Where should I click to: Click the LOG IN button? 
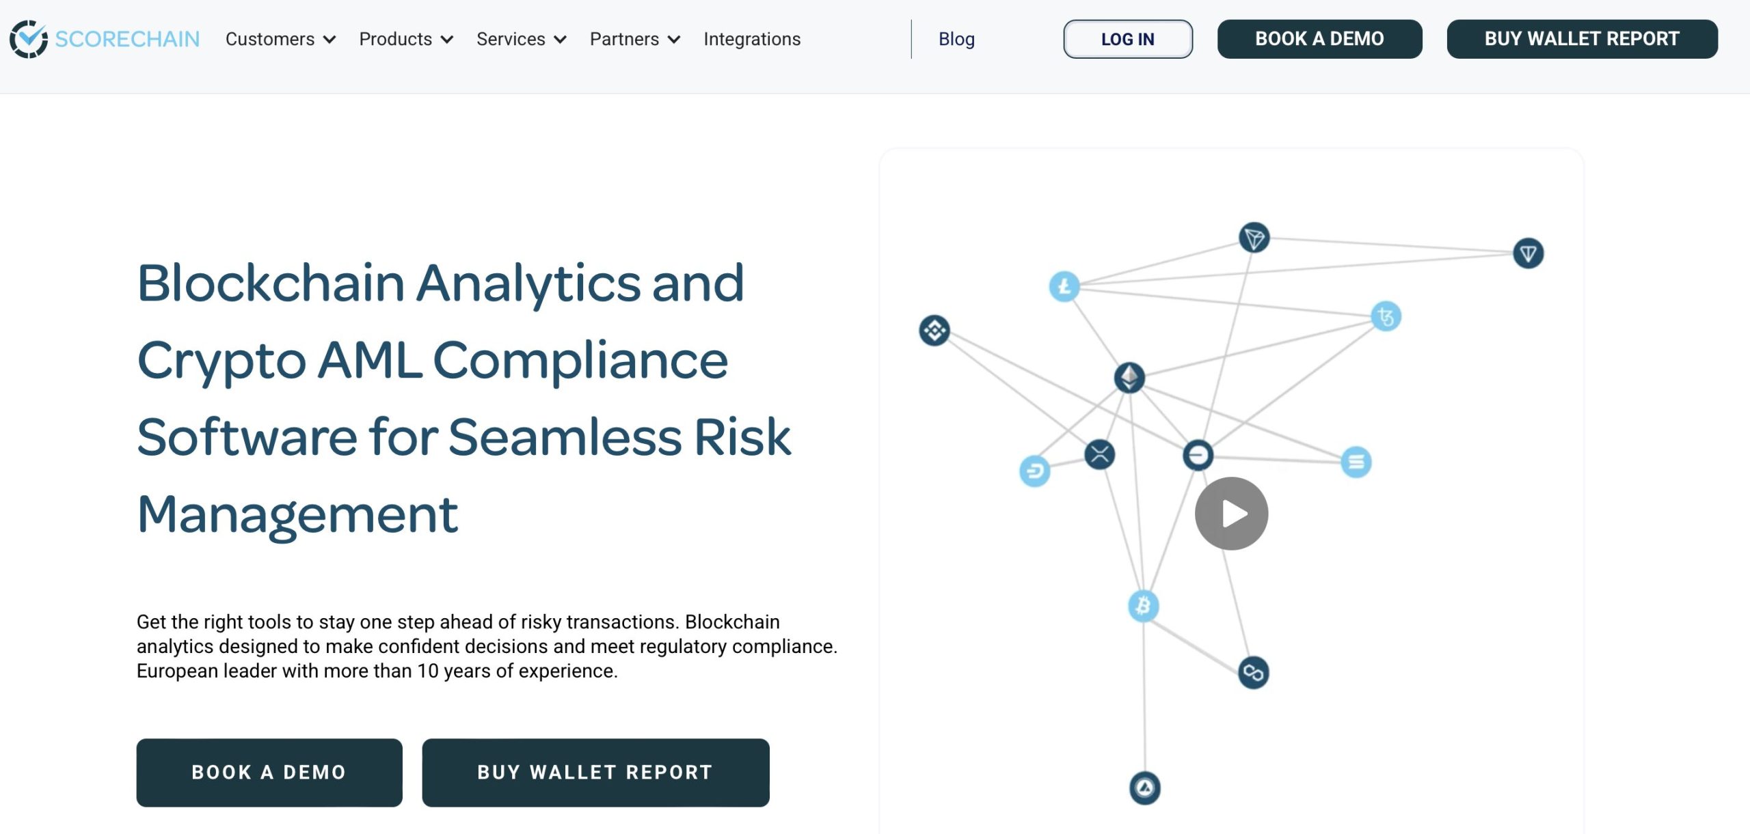[x=1127, y=39]
